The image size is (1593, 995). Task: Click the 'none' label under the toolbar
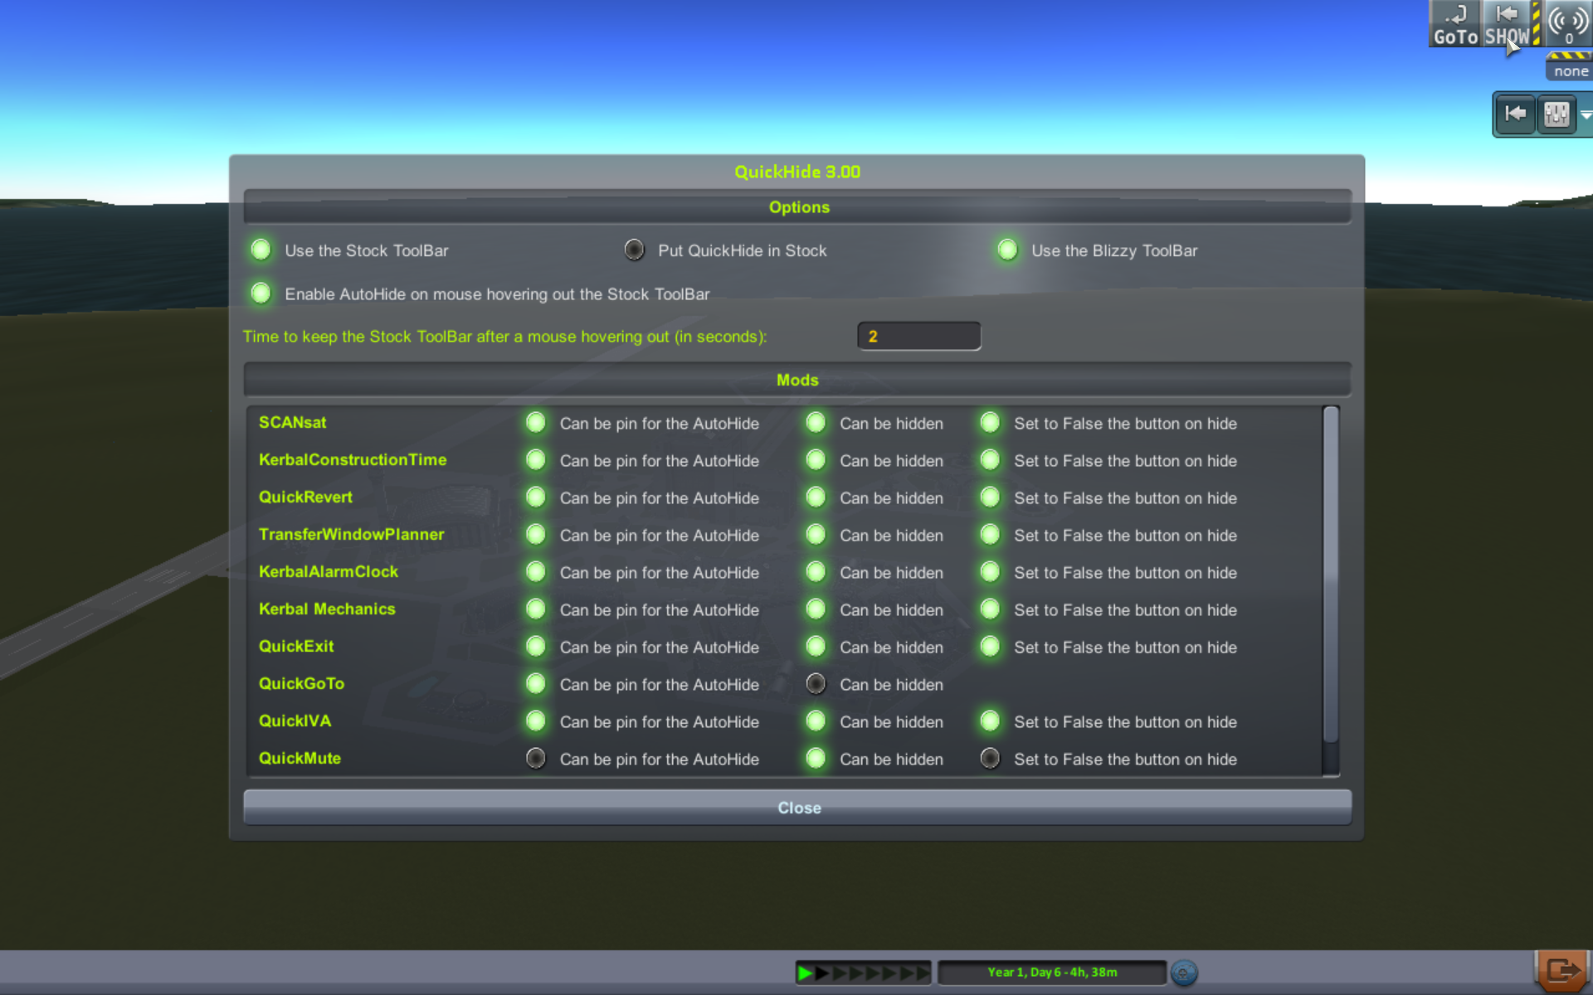(1570, 71)
